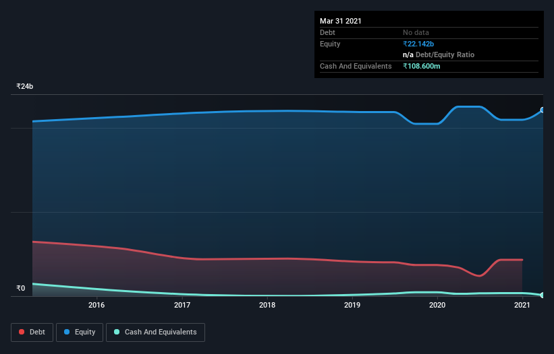Click the 2016 x-axis label

(x=96, y=305)
